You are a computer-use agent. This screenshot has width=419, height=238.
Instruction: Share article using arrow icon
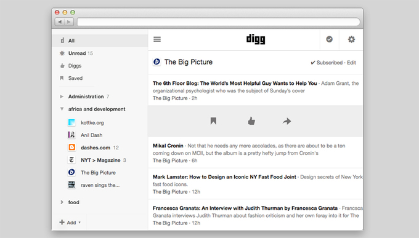[287, 121]
